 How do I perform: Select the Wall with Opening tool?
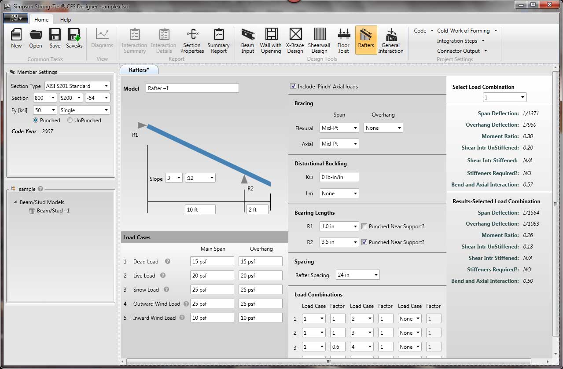(x=270, y=40)
